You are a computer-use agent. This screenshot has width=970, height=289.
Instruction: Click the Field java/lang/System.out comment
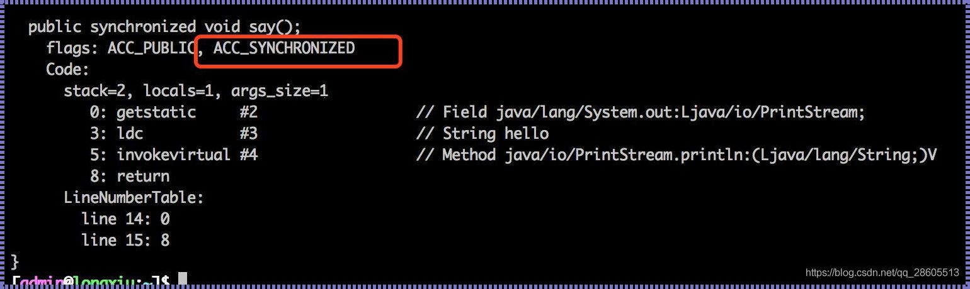click(x=641, y=112)
